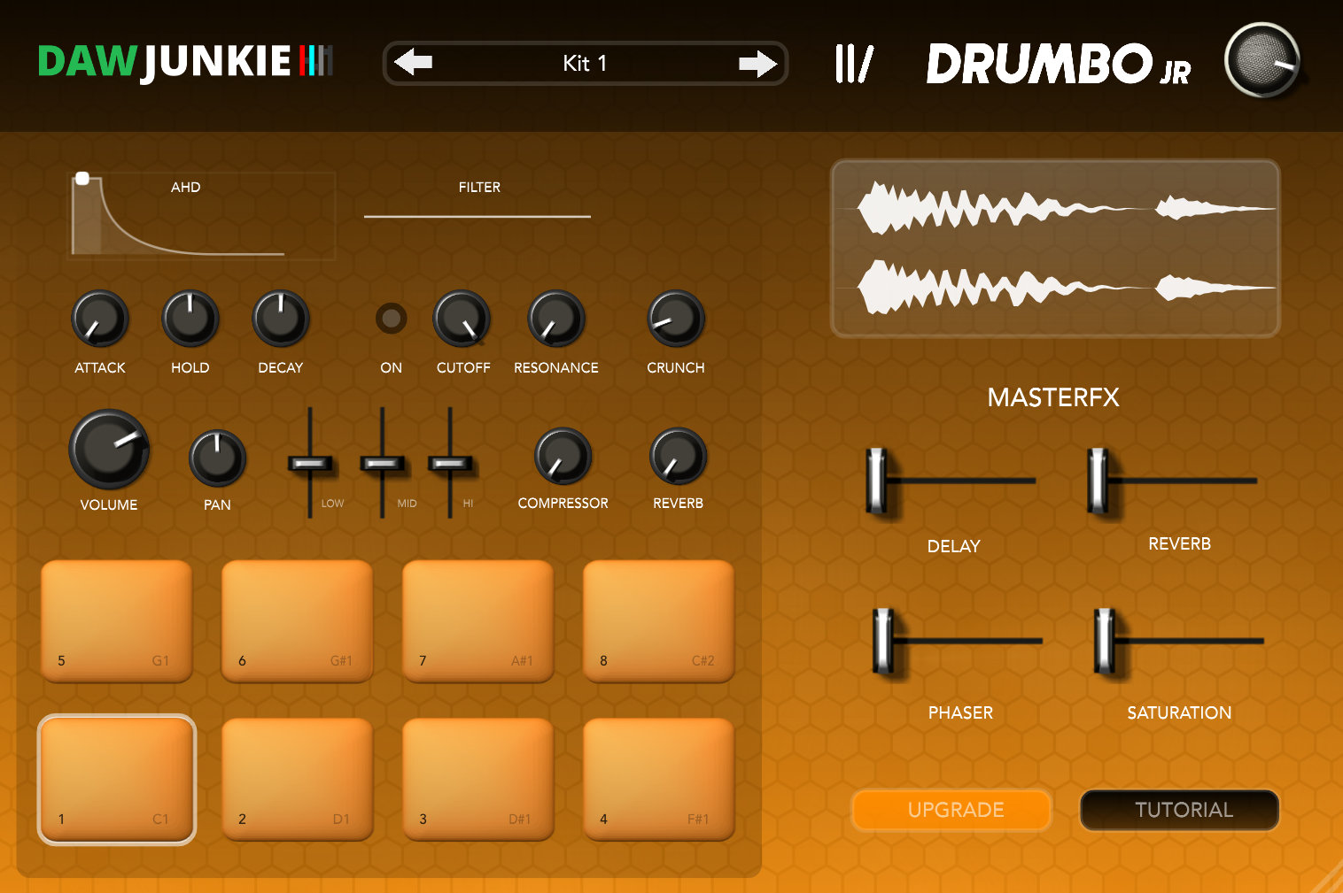Click the MID EQ fader handle
This screenshot has width=1343, height=893.
(x=382, y=464)
